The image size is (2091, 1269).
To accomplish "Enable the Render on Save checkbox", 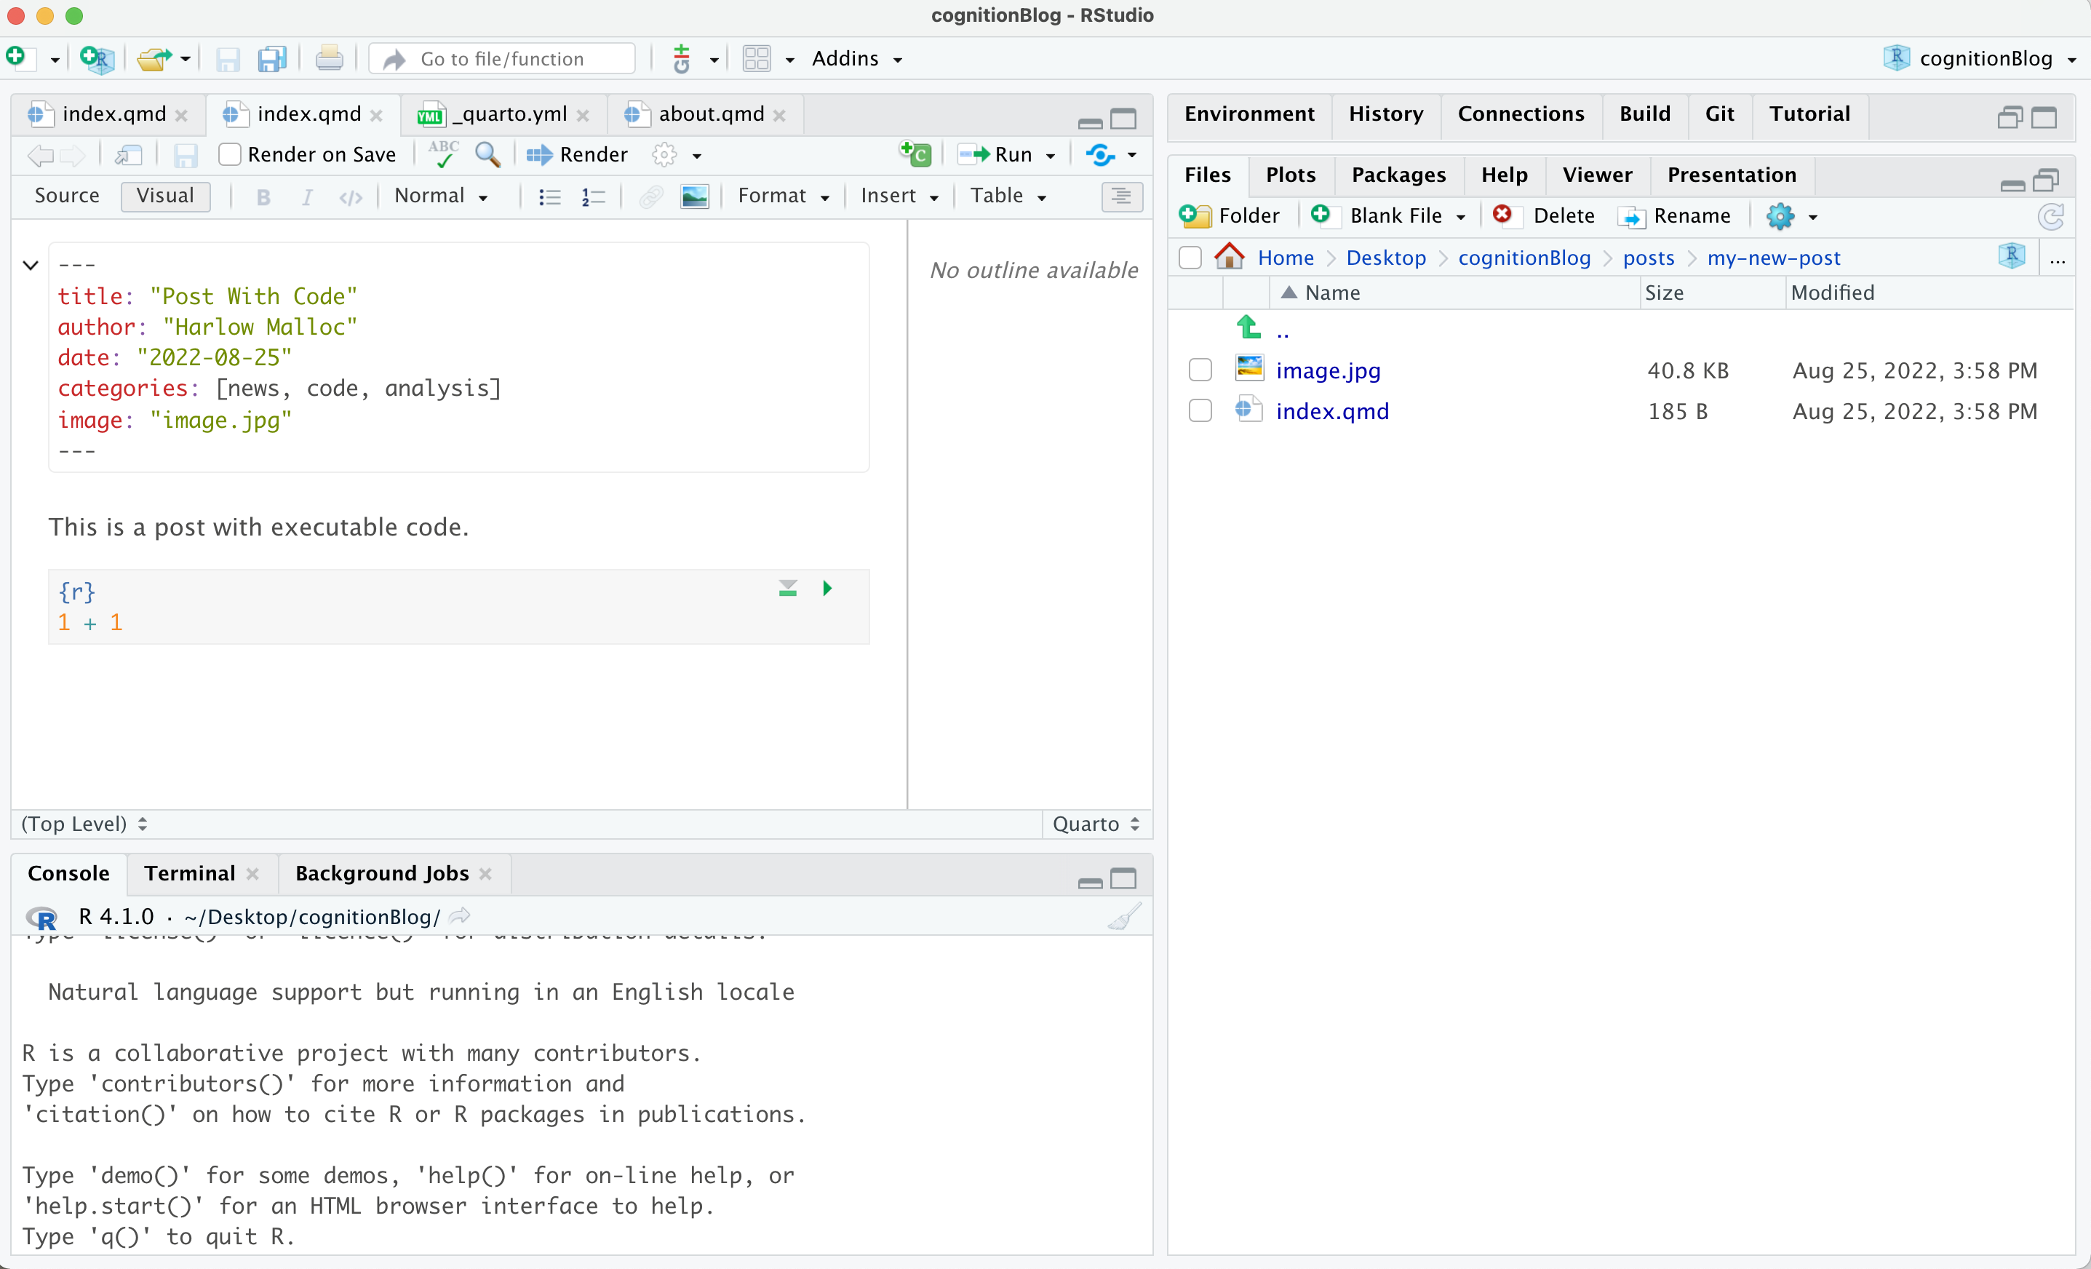I will point(229,154).
